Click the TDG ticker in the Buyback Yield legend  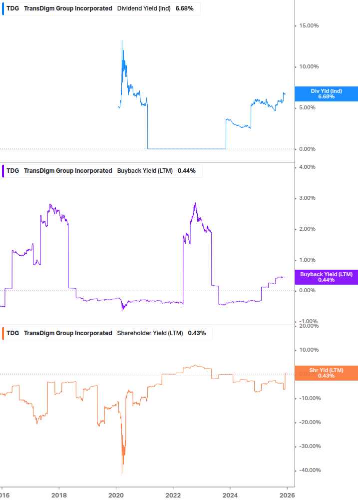(13, 171)
